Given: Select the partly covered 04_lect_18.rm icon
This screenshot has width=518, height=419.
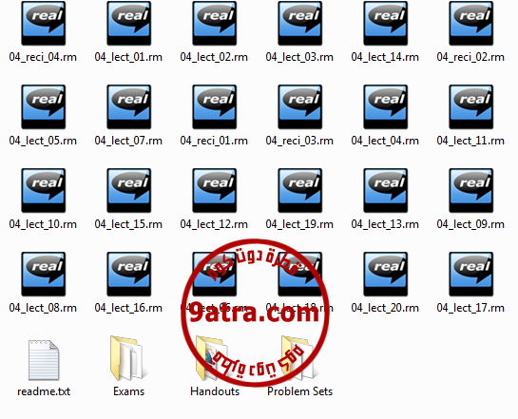Looking at the screenshot, I should point(300,274).
